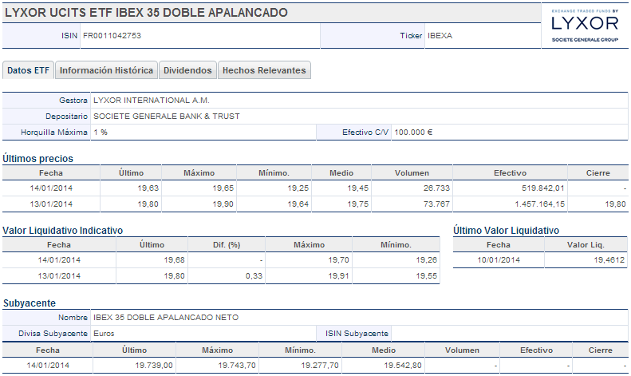631x376 pixels.
Task: Click the minimum price 19,64
Action: [x=298, y=204]
